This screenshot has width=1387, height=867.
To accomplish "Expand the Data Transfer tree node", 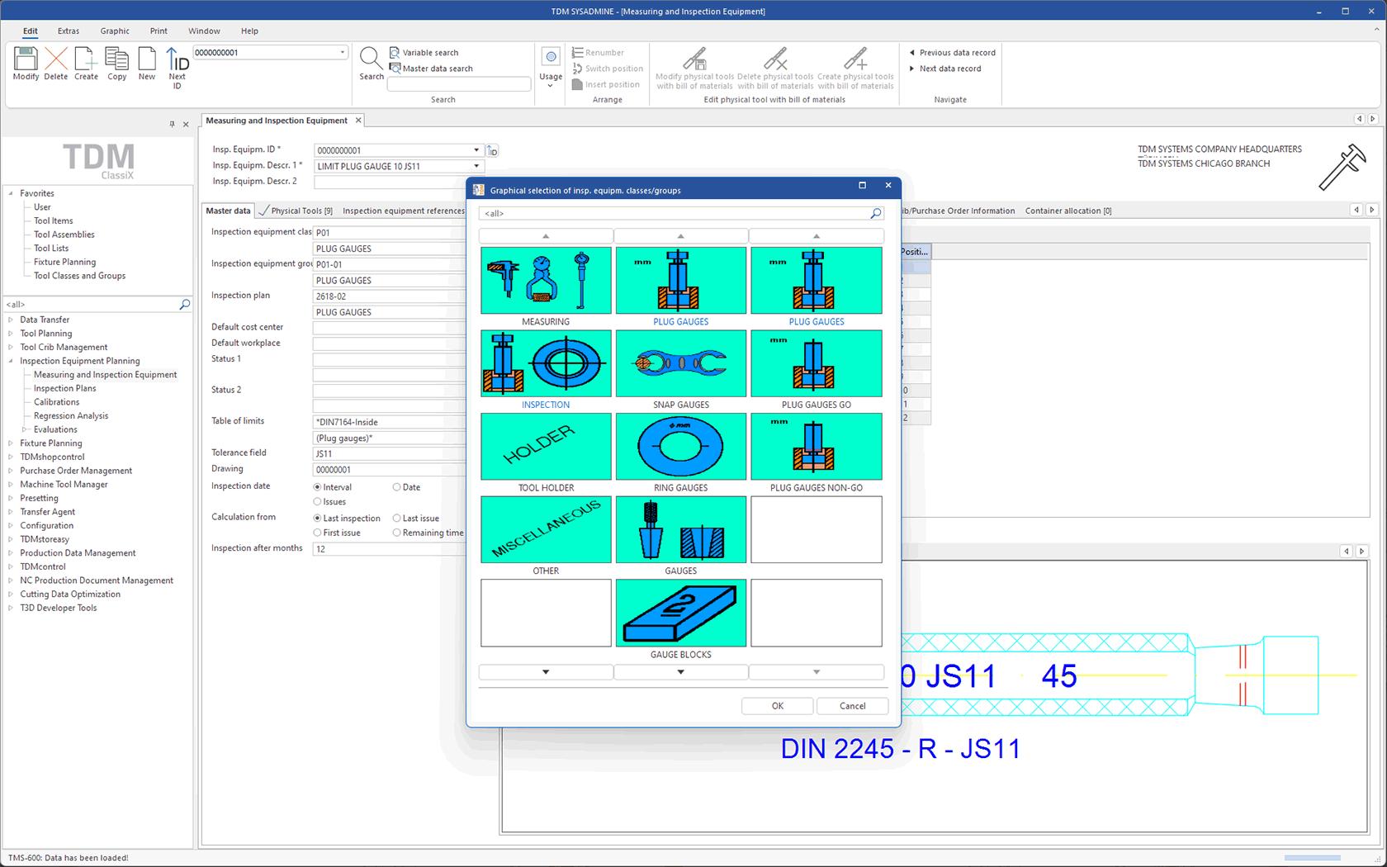I will pyautogui.click(x=11, y=320).
